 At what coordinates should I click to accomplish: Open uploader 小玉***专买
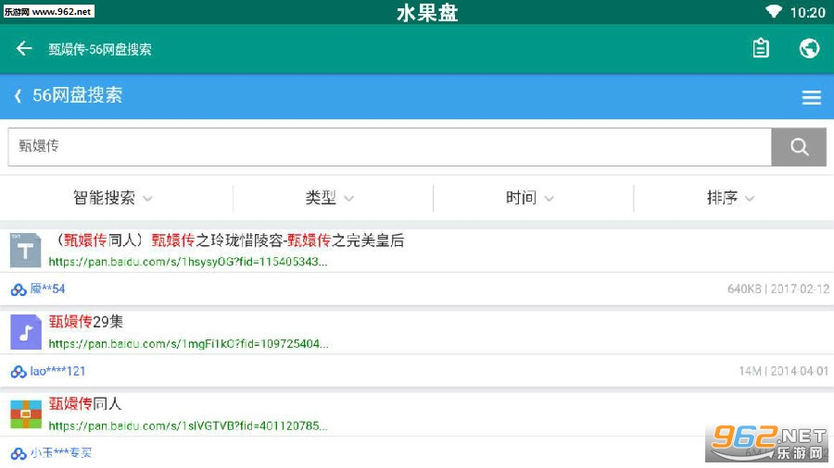pos(60,452)
